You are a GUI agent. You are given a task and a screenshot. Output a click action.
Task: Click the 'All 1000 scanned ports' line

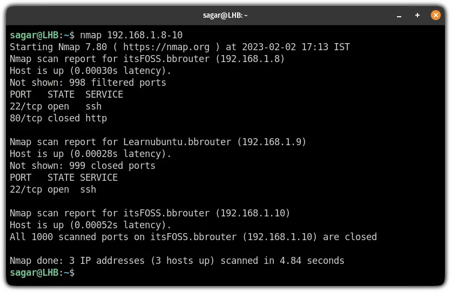(193, 237)
